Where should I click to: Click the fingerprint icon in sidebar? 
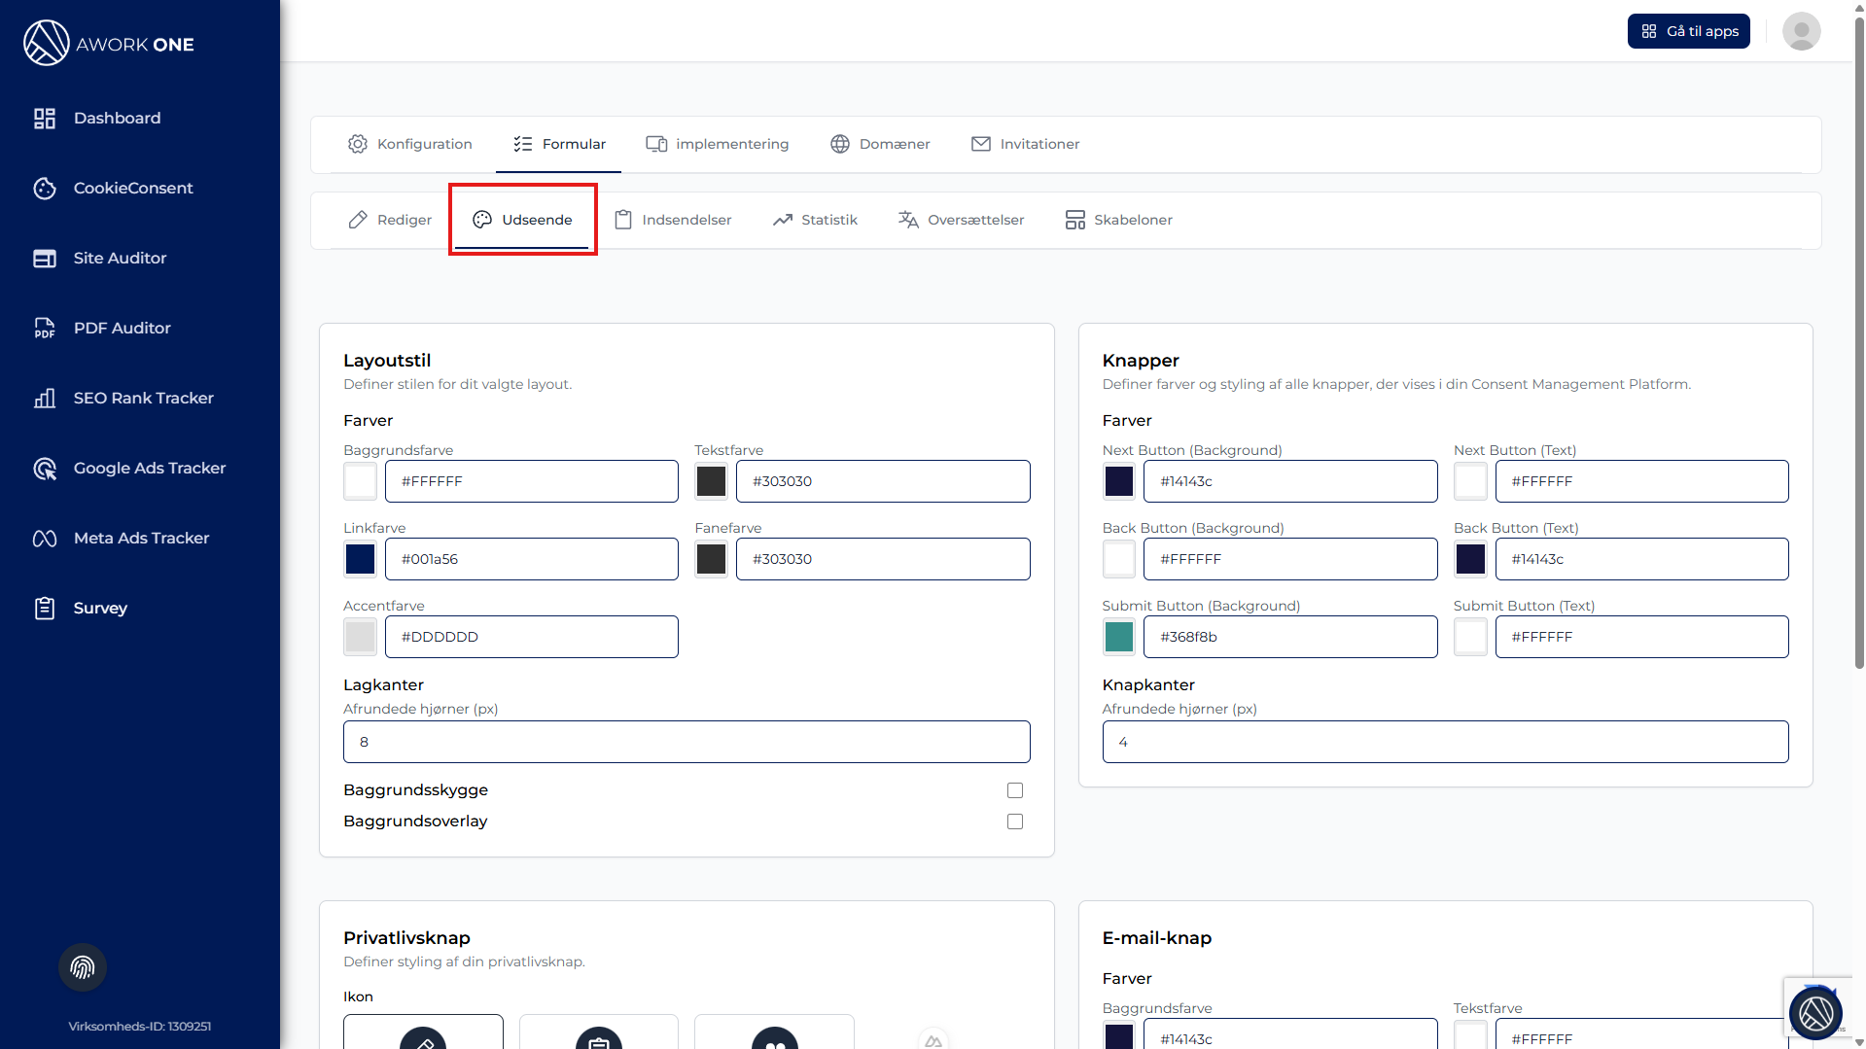pyautogui.click(x=83, y=967)
